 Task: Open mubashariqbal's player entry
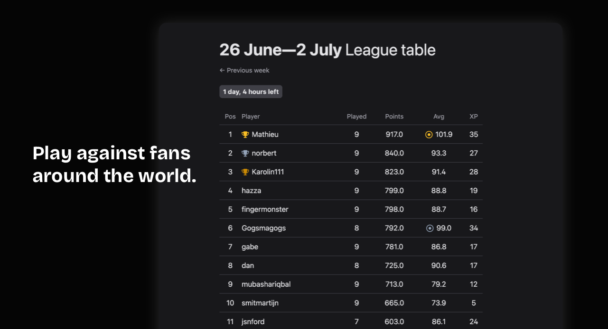[266, 284]
